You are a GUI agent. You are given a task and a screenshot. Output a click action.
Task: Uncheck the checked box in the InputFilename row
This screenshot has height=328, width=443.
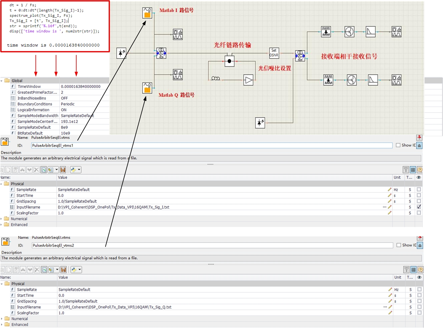(x=418, y=207)
